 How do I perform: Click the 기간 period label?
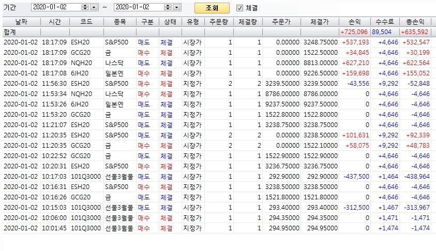click(x=10, y=7)
